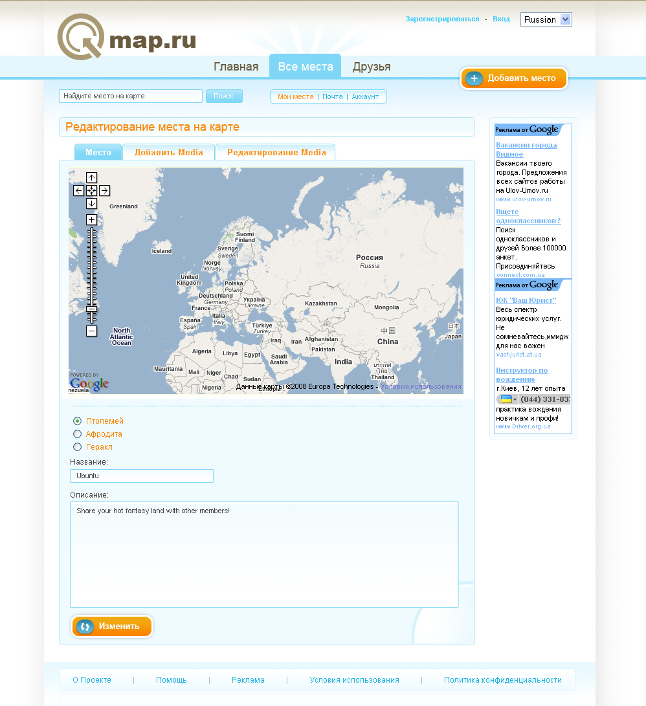Click the Google logo on the map

point(90,384)
